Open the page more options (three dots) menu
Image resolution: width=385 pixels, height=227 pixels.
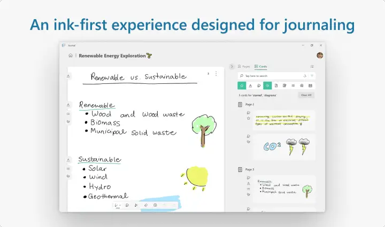point(216,74)
